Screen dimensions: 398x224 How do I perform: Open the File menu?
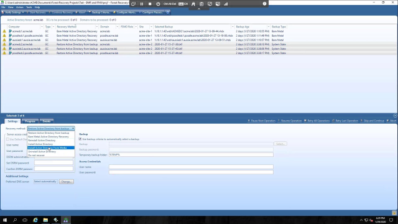click(x=3, y=7)
